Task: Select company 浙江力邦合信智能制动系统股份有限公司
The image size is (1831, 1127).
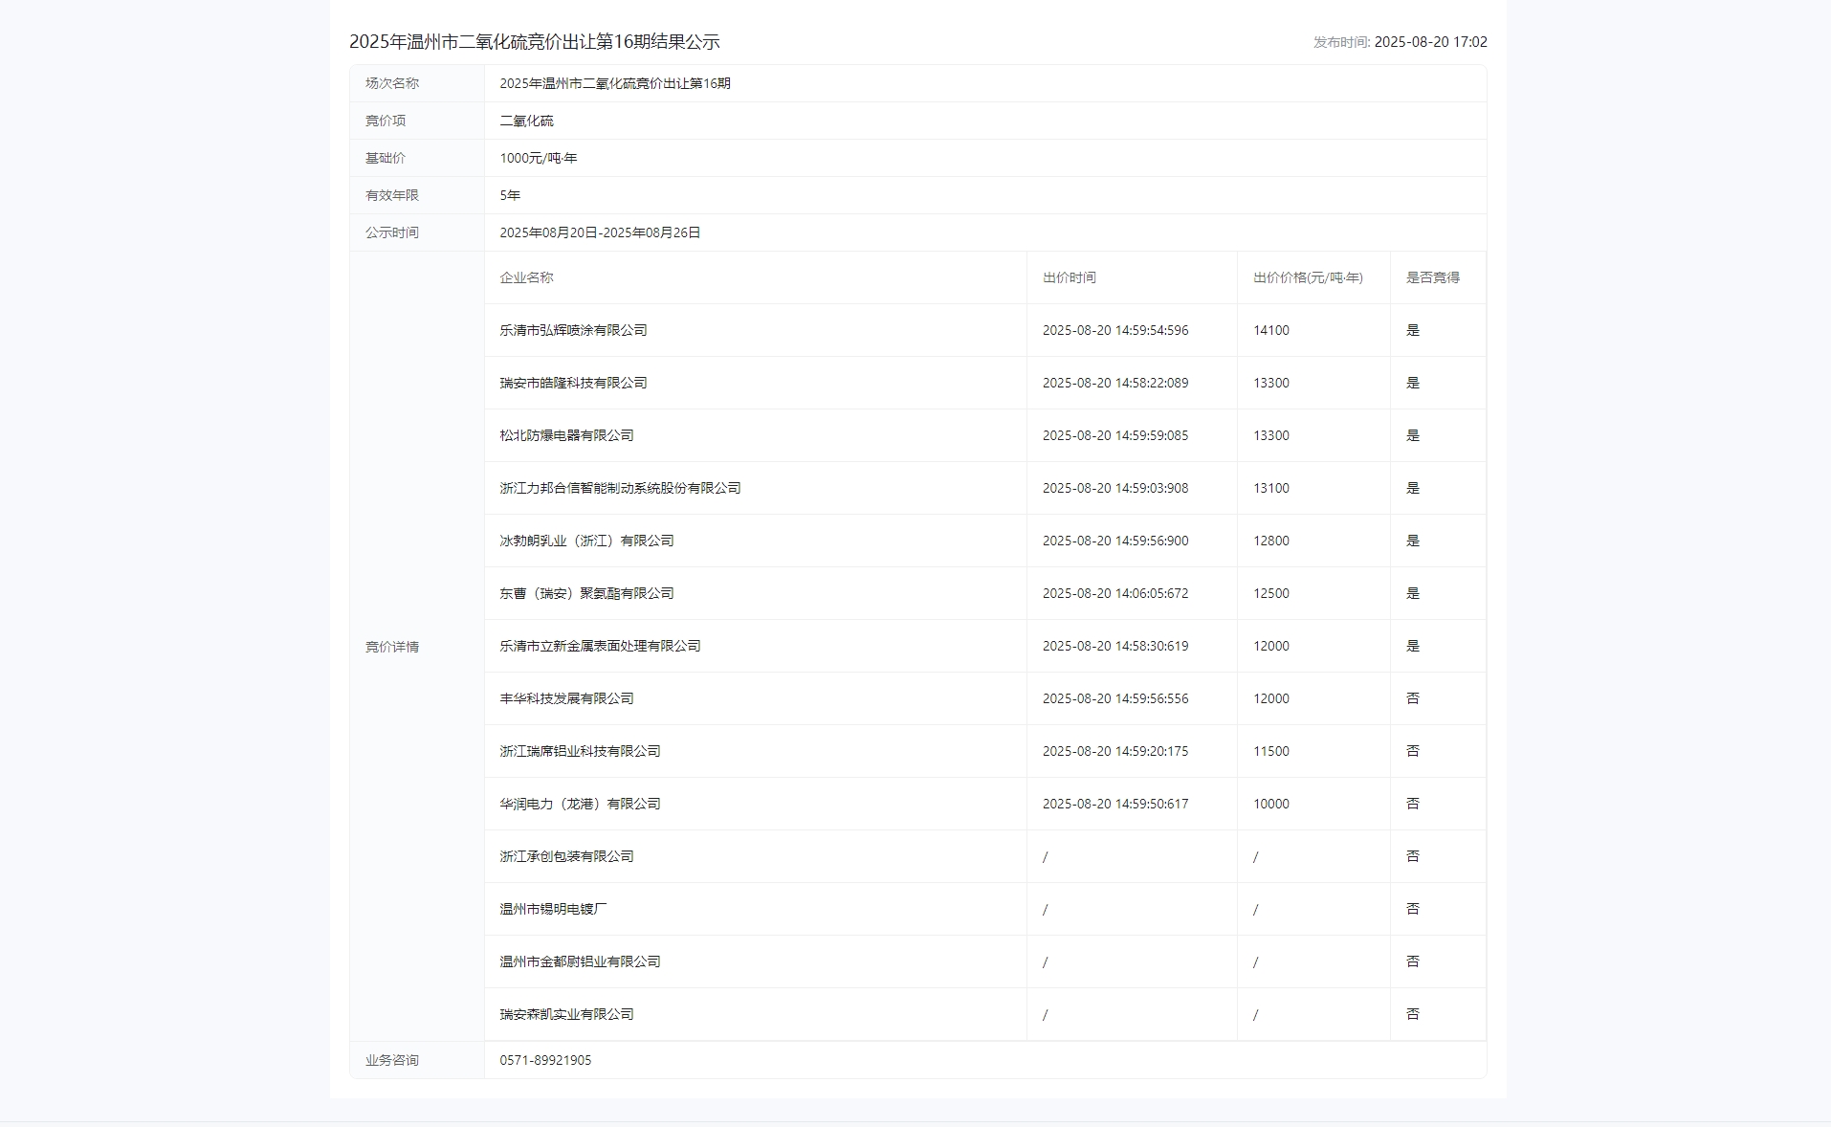Action: tap(620, 488)
